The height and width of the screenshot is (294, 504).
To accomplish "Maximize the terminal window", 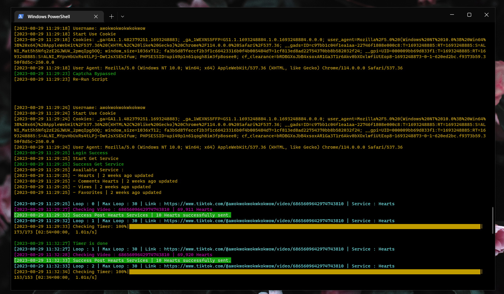I will (469, 15).
